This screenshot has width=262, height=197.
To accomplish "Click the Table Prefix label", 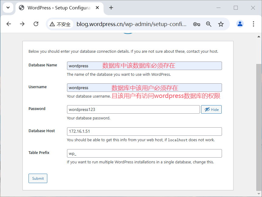I will click(39, 152).
